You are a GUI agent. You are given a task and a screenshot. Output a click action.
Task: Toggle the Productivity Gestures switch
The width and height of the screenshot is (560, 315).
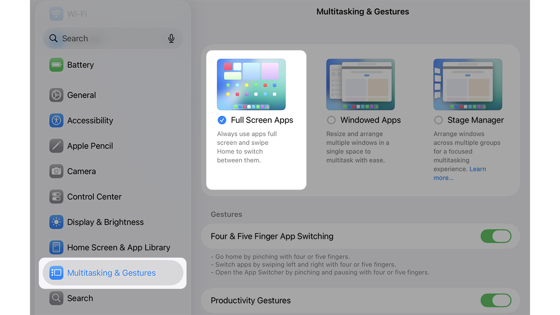coord(496,301)
